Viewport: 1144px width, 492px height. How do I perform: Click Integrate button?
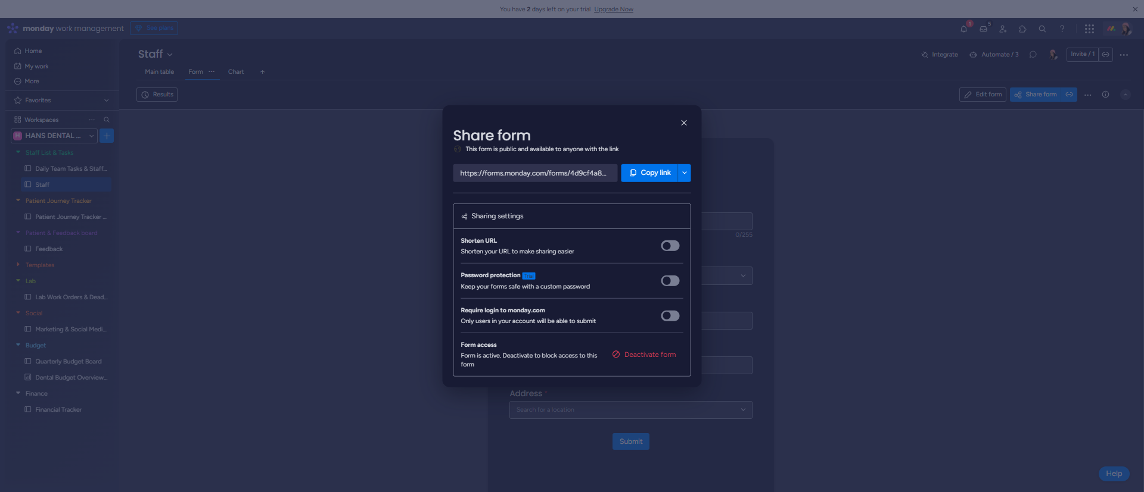pos(940,55)
